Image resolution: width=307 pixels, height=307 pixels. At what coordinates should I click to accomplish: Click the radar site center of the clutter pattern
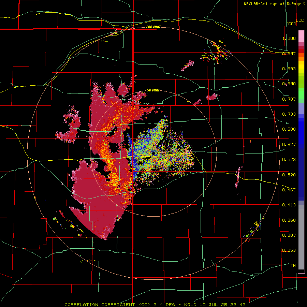(154, 153)
